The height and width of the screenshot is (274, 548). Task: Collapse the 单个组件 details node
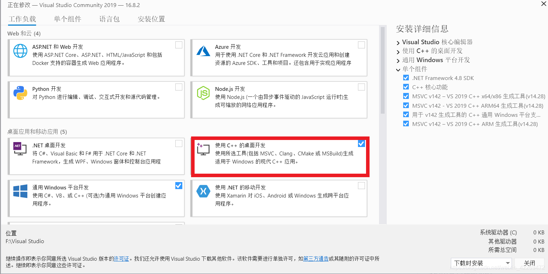click(398, 70)
